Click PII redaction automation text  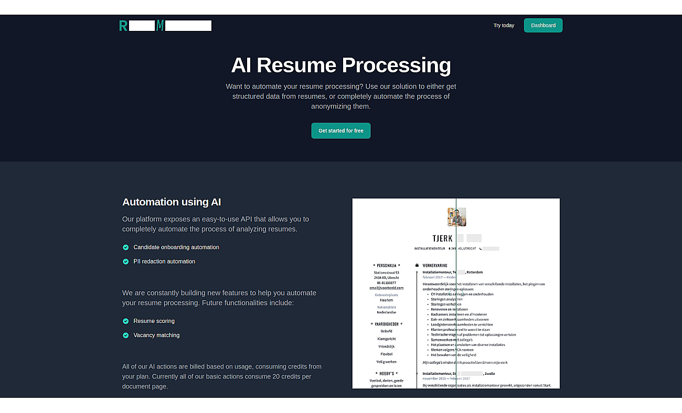[x=164, y=262]
